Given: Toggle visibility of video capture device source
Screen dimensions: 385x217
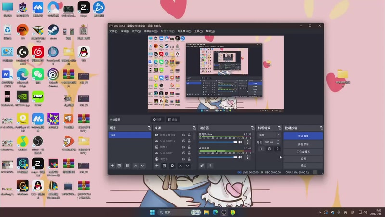Looking at the screenshot, I should click(183, 135).
